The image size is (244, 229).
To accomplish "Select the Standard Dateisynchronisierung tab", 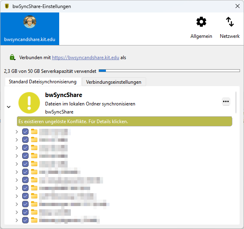I will coord(43,82).
